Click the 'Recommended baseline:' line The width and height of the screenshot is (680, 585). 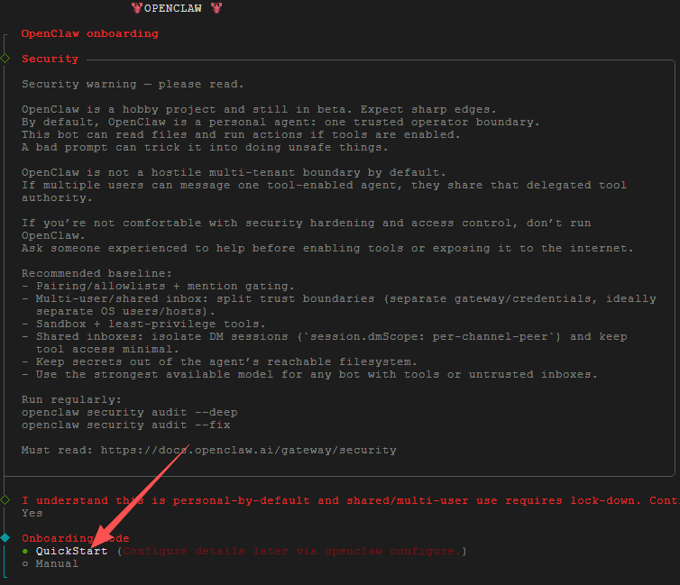(96, 273)
